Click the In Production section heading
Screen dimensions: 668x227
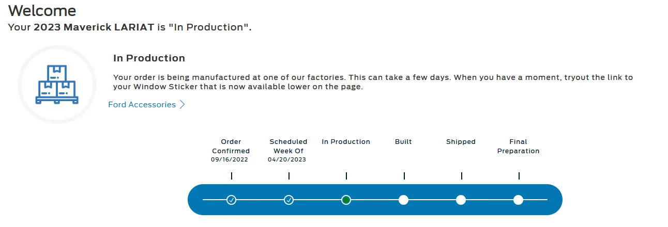149,58
